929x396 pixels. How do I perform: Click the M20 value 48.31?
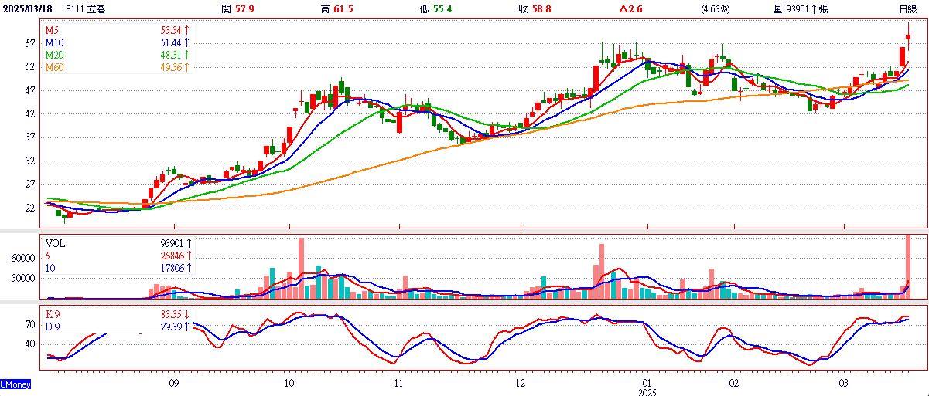(x=170, y=55)
